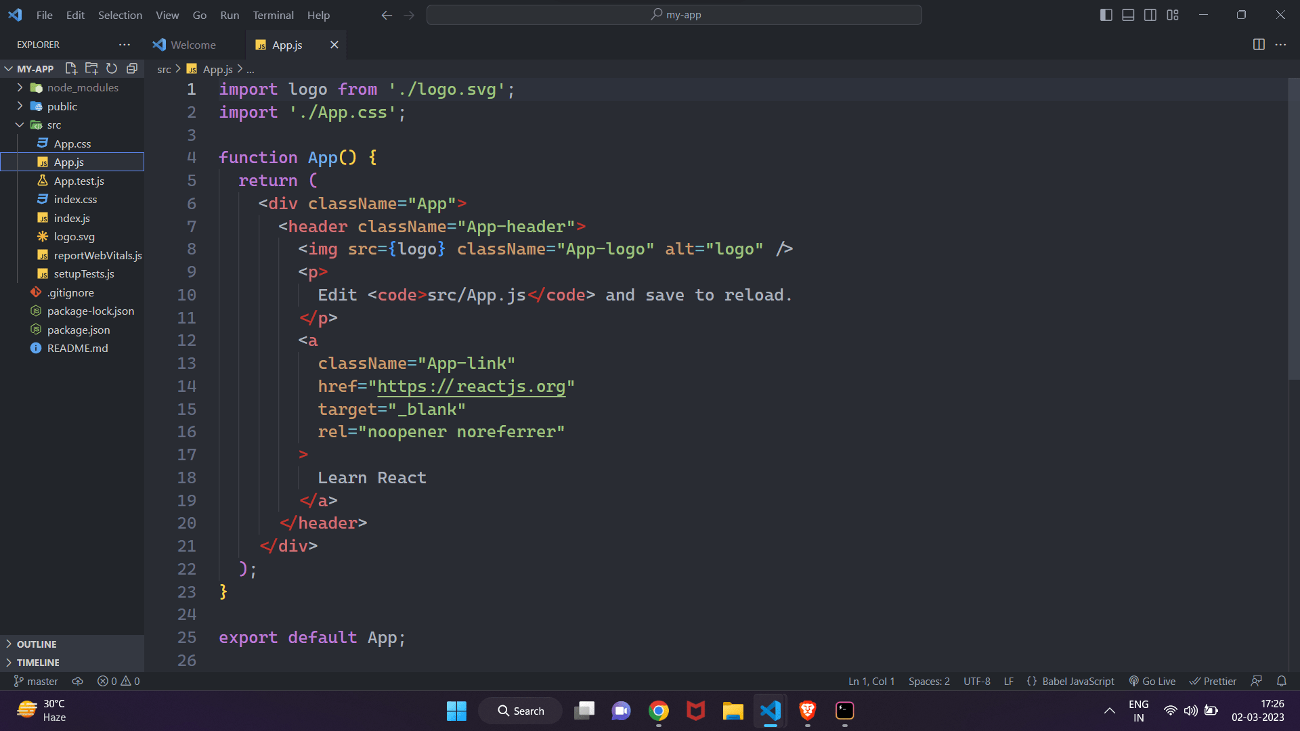The image size is (1300, 731).
Task: Refresh the Explorer file tree
Action: point(112,68)
